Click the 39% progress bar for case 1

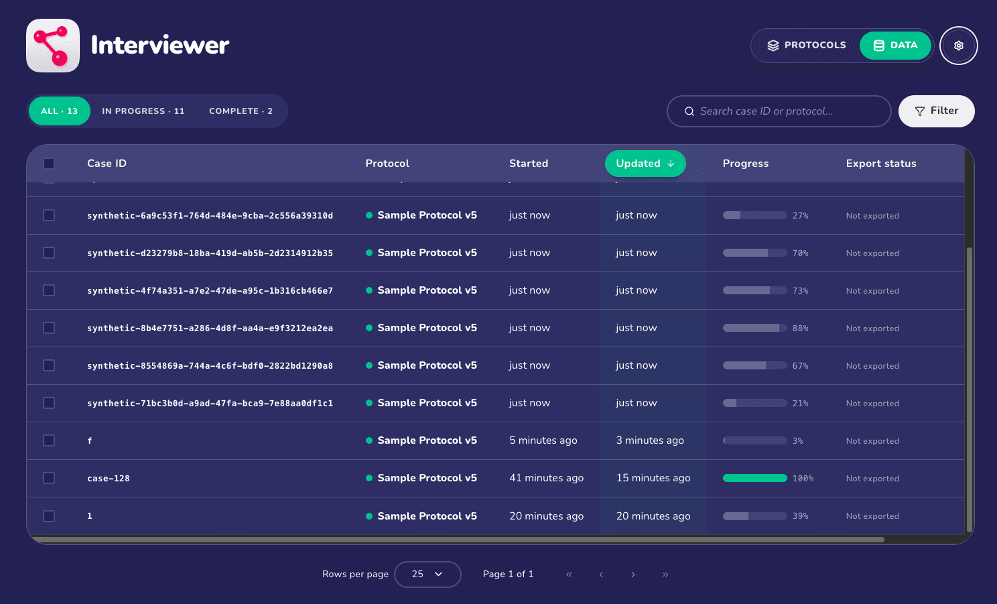coord(754,516)
